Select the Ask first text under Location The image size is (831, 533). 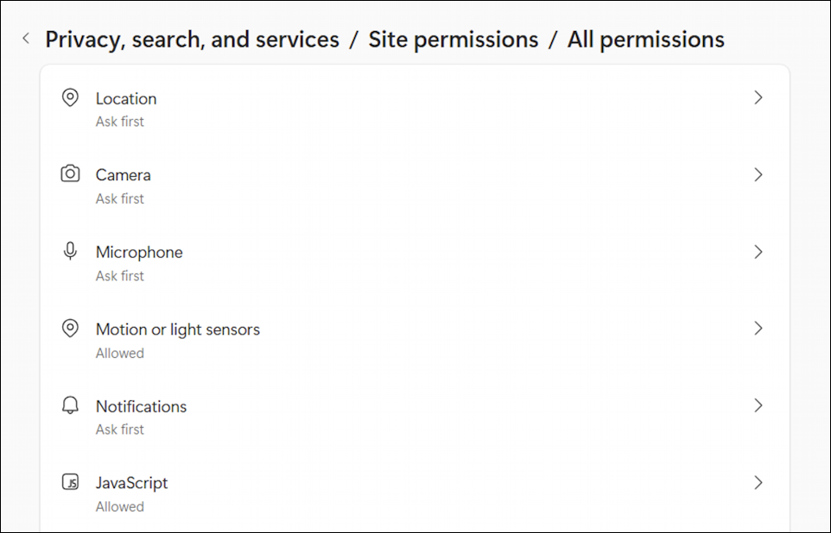click(x=120, y=122)
